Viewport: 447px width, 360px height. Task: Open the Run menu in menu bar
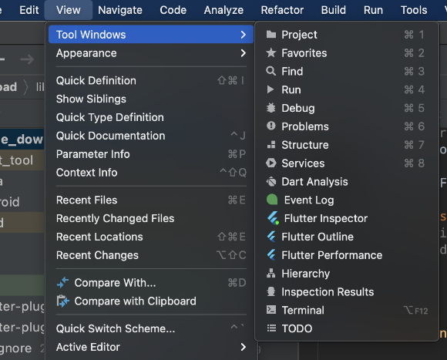click(x=373, y=10)
